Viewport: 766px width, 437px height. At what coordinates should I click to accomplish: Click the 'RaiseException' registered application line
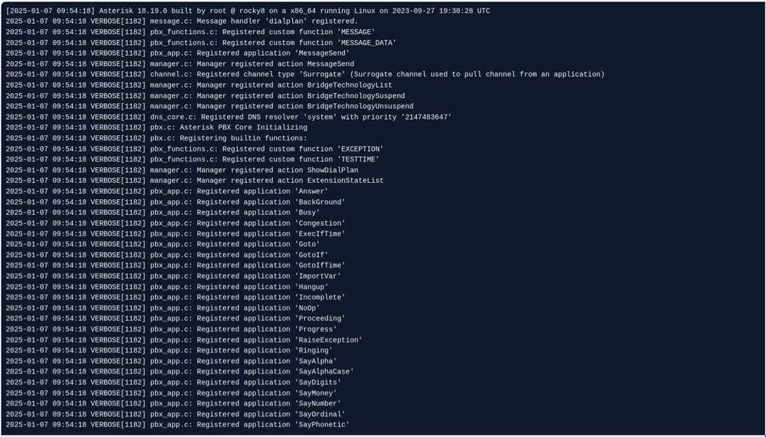184,340
